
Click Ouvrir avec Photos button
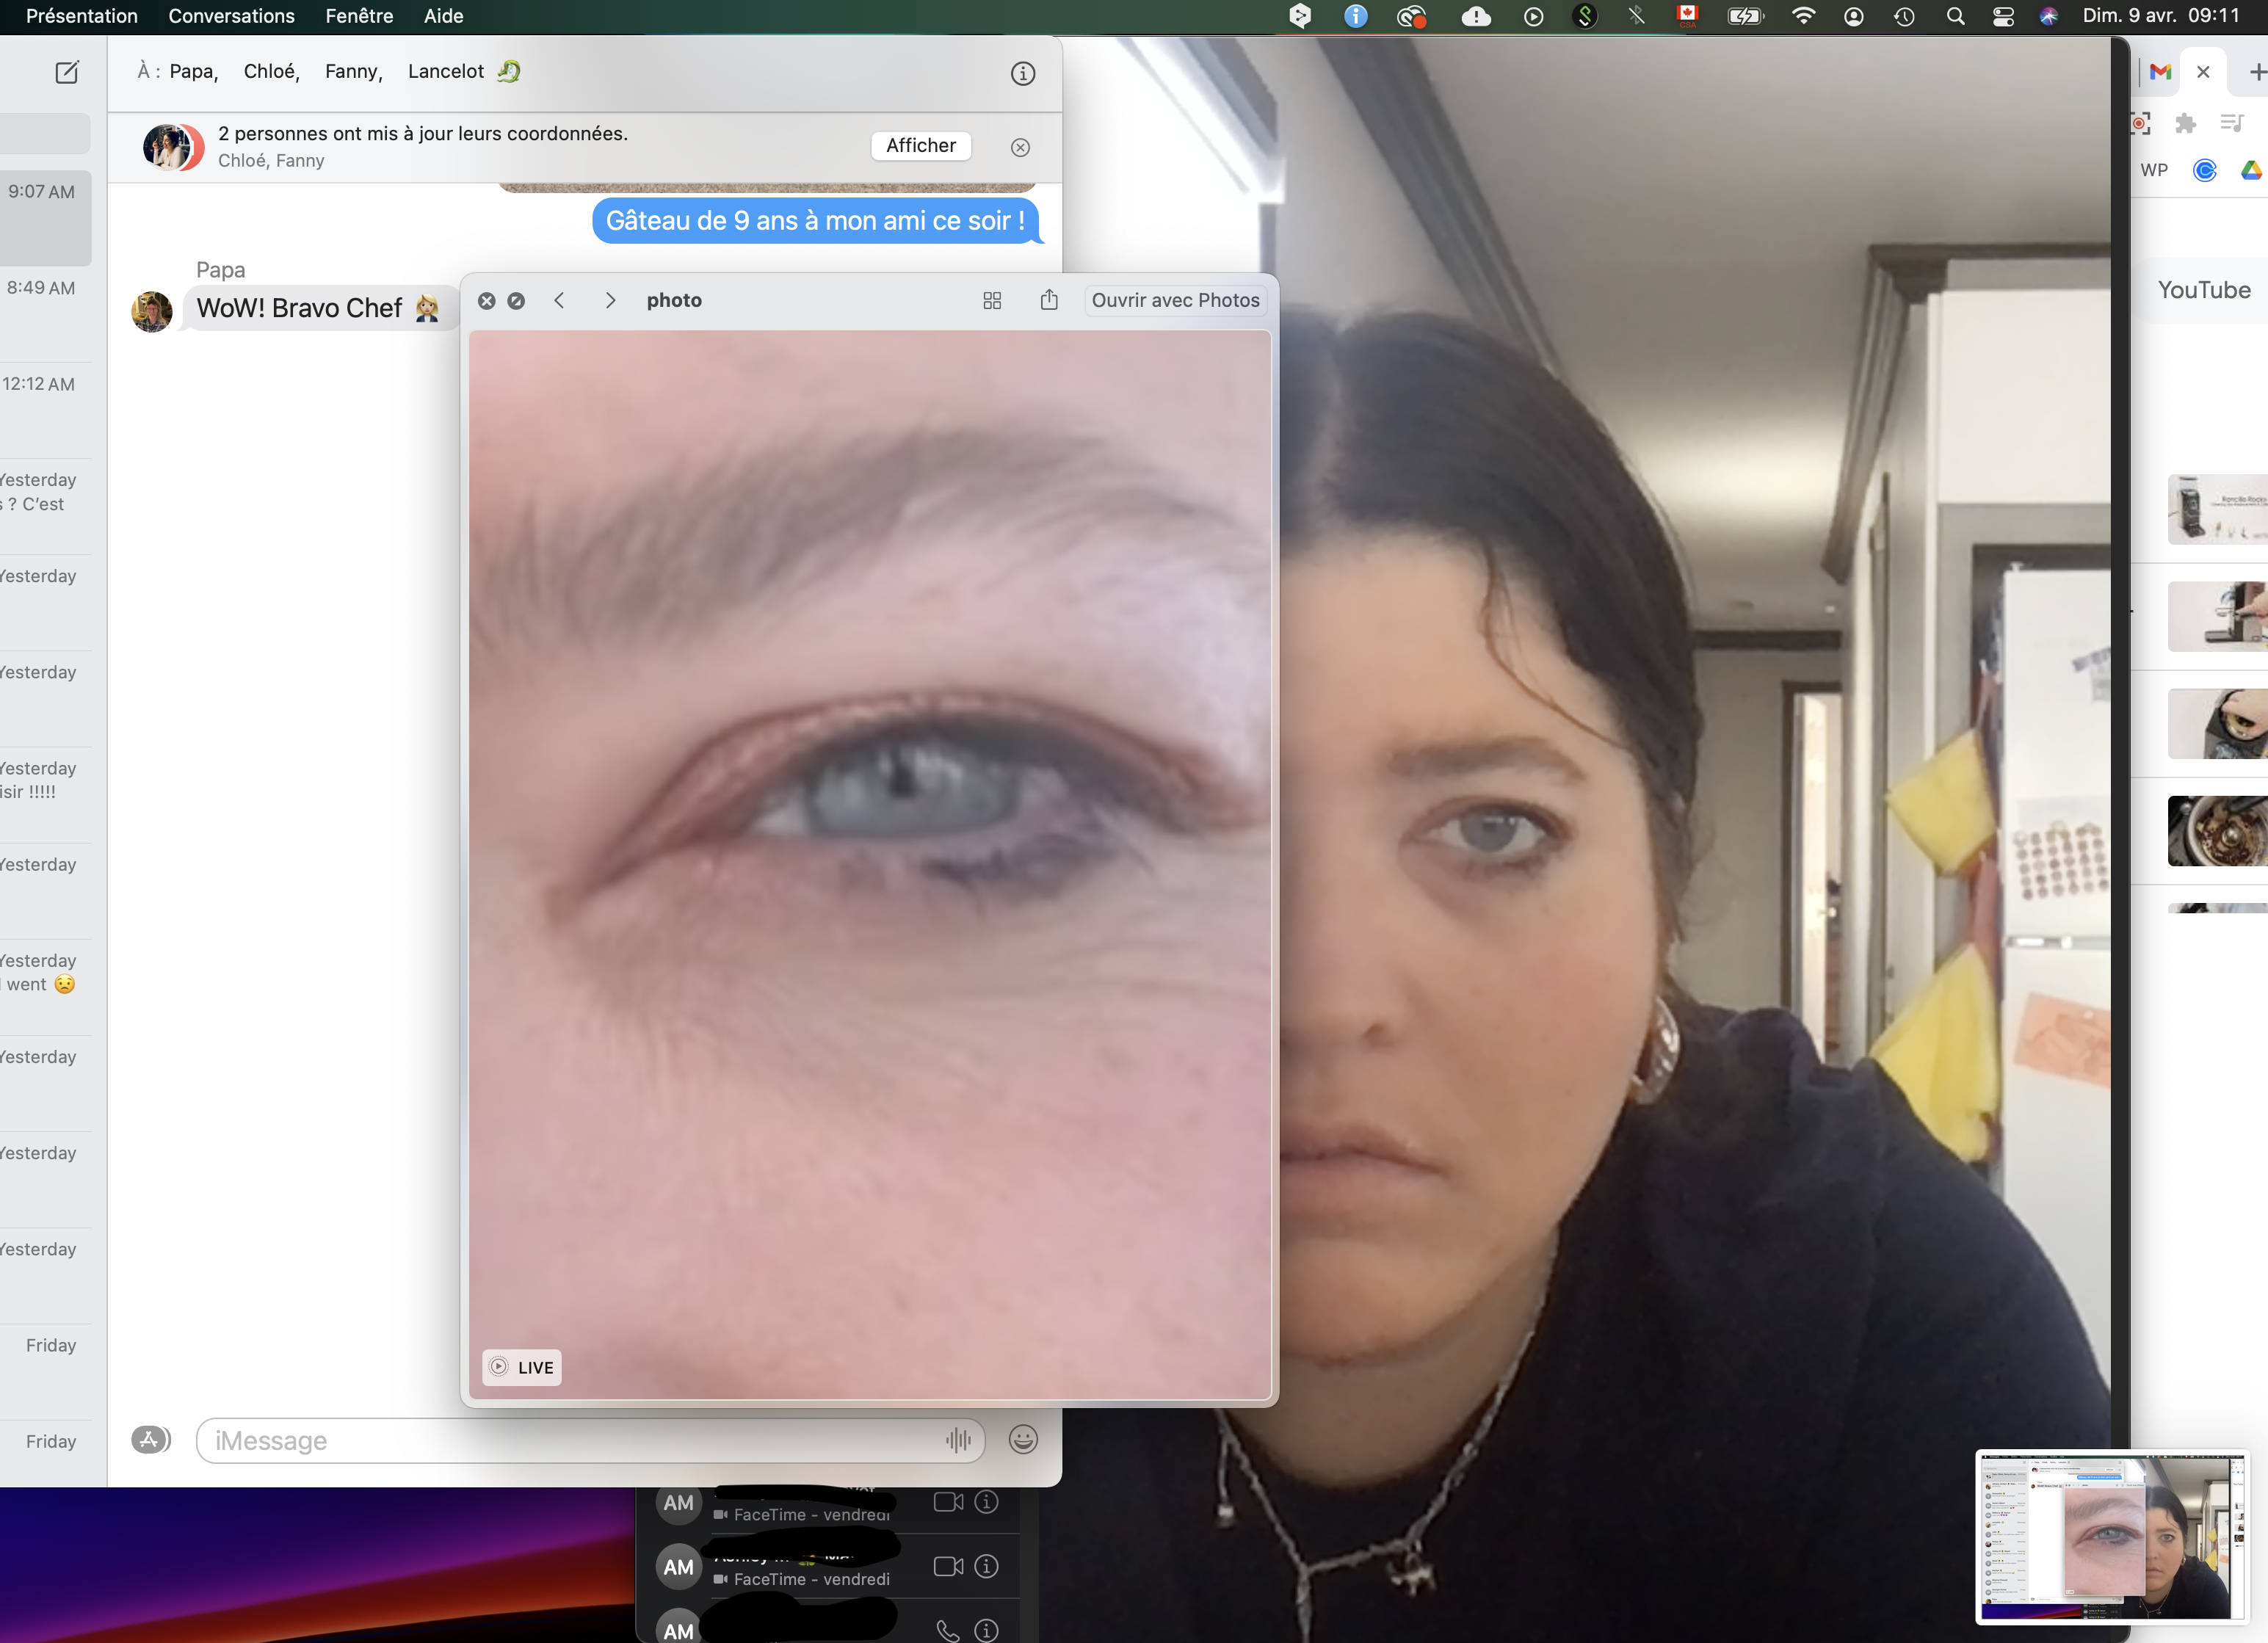(1174, 300)
